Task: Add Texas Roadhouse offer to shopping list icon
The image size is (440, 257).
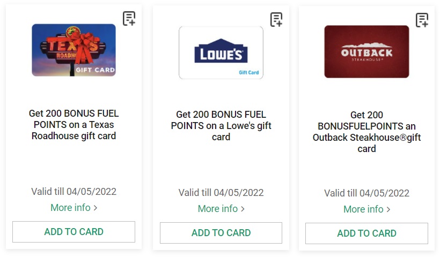Action: tap(129, 19)
